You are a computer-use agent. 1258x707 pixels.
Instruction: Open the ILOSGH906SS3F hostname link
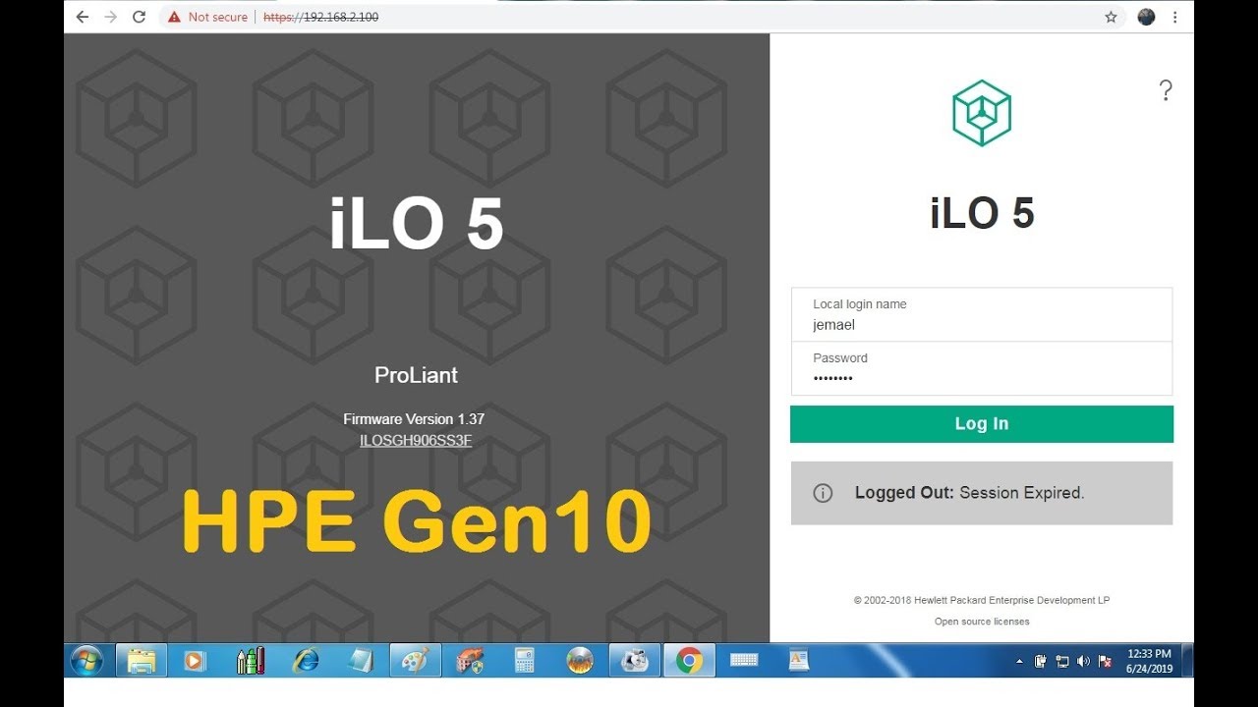(416, 441)
